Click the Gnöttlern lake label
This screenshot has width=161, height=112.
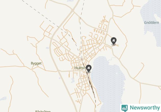coord(151,23)
